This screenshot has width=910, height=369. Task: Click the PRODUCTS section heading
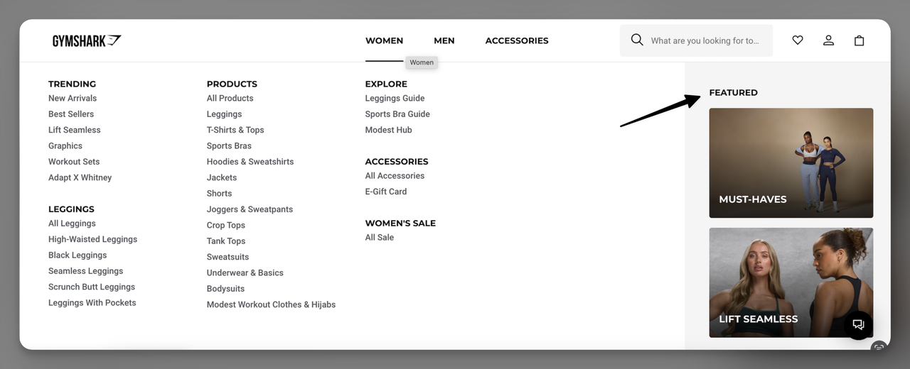pyautogui.click(x=232, y=84)
